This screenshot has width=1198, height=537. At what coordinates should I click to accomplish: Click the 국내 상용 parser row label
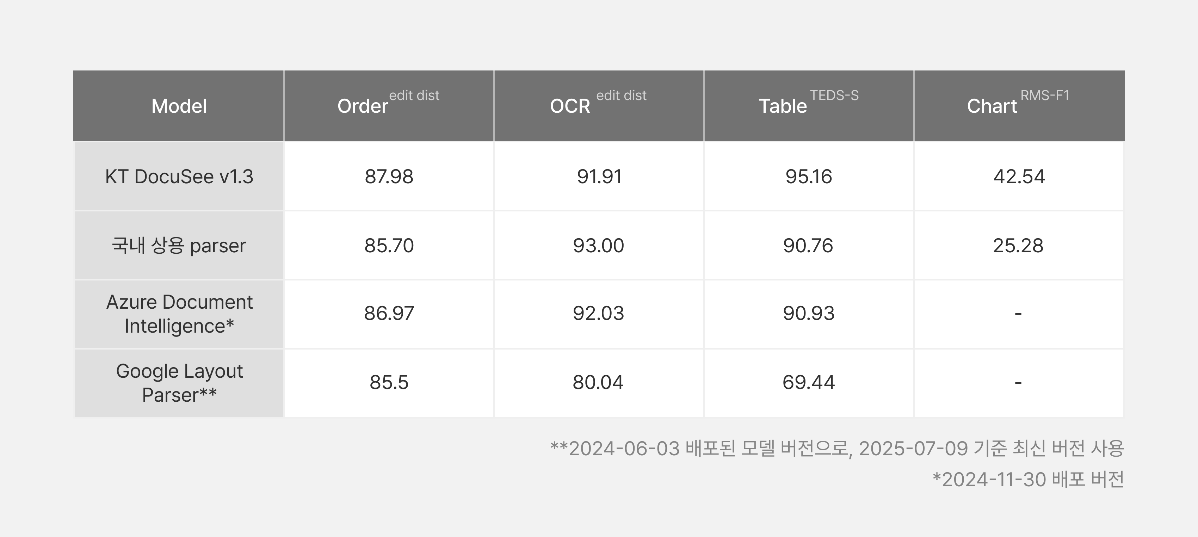point(179,246)
